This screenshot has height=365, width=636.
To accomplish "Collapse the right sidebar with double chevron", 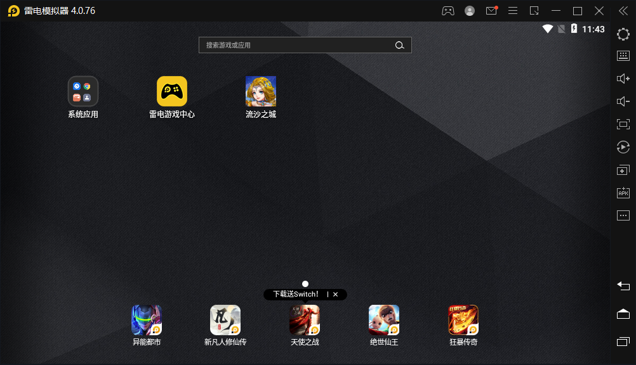I will tap(623, 11).
